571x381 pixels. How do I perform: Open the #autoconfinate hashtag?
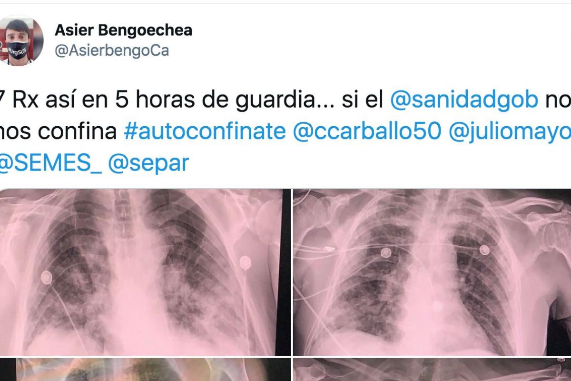click(x=205, y=132)
